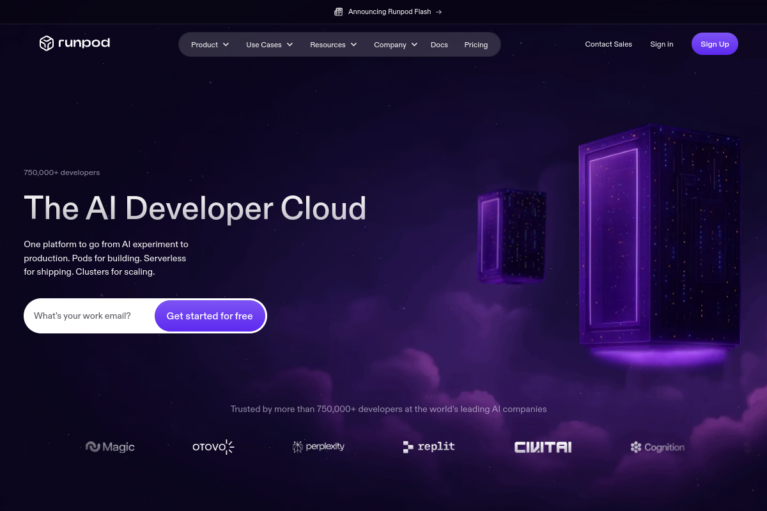Open the Resources menu label
Image resolution: width=767 pixels, height=511 pixels.
pos(328,45)
